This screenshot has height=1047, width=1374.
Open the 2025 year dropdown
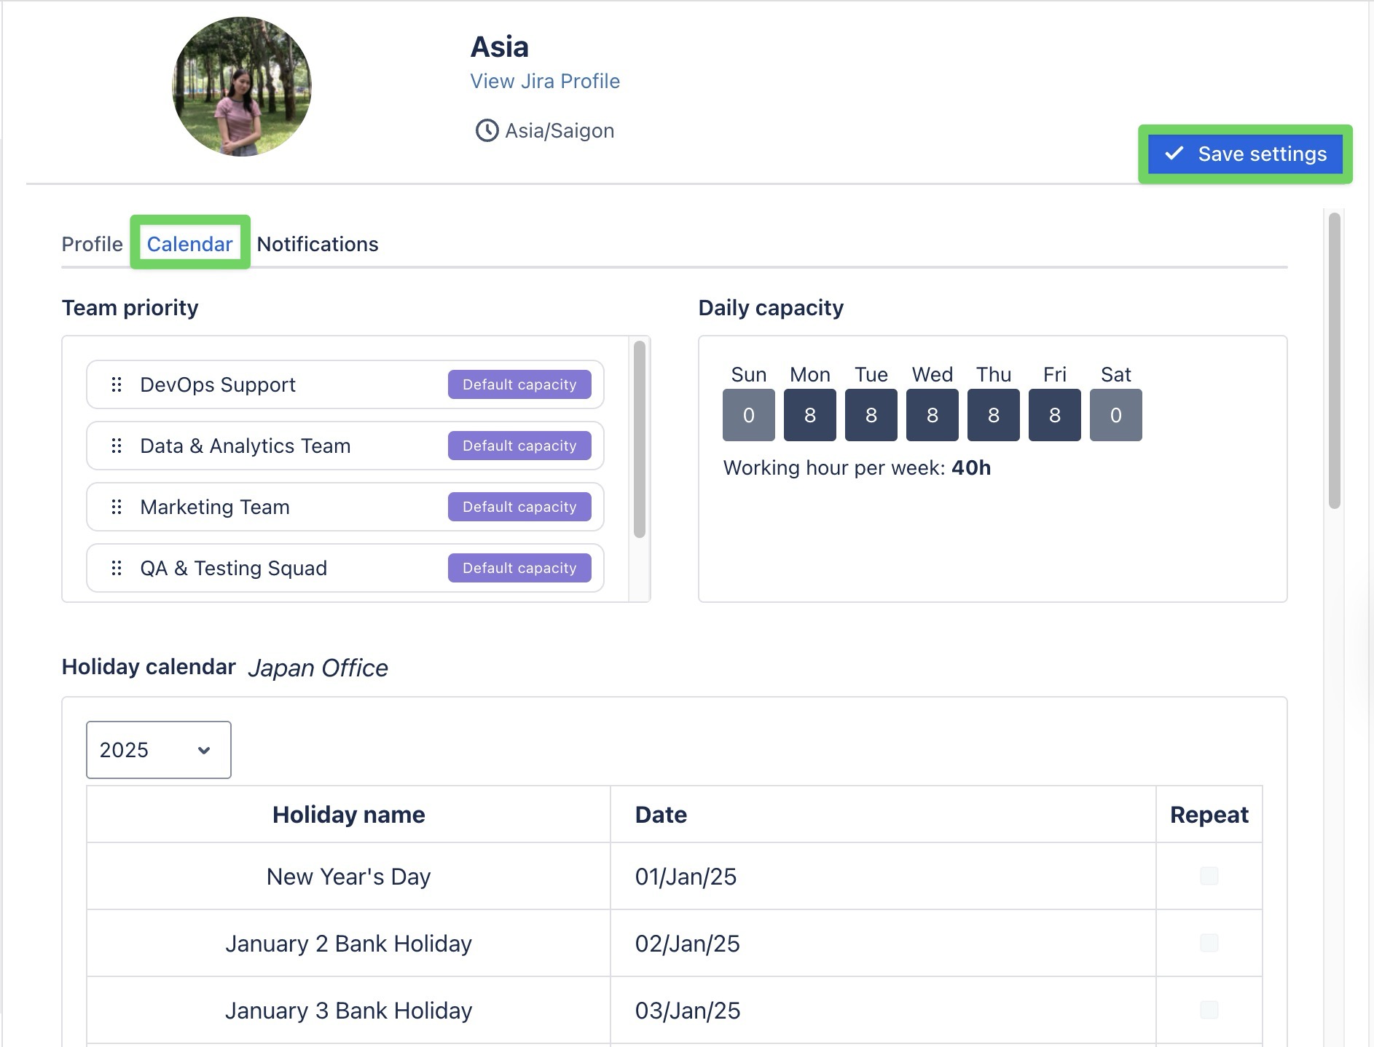click(159, 750)
